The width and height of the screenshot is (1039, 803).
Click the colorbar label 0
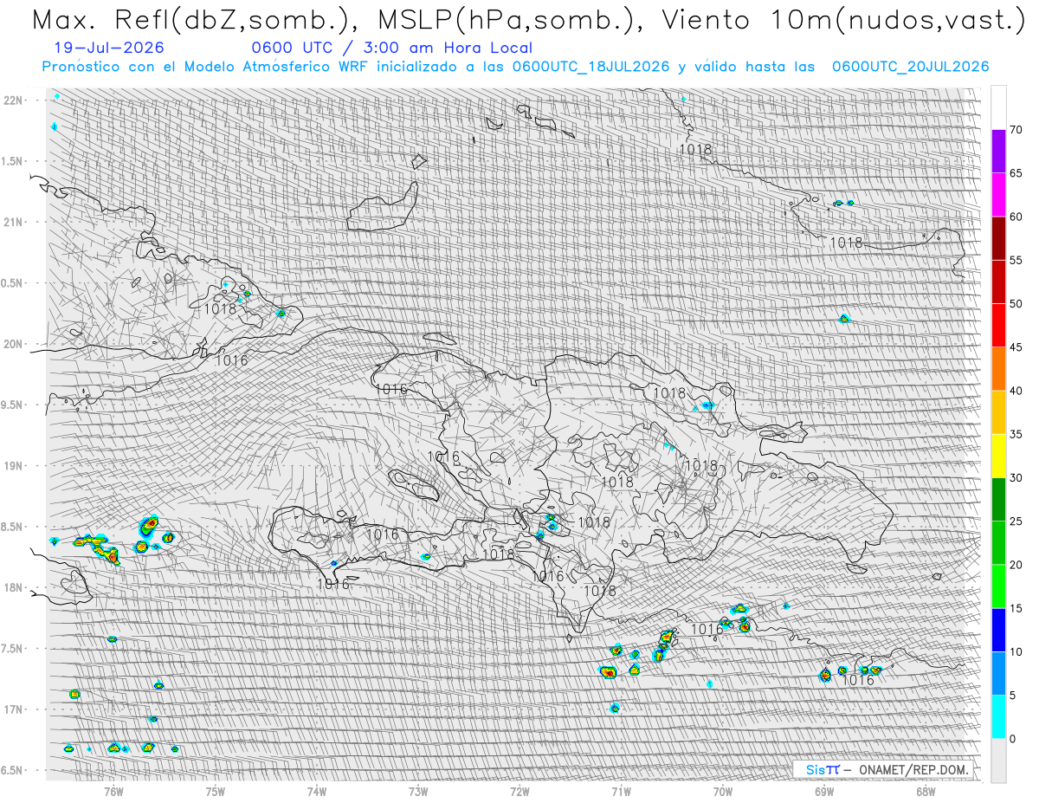tap(1013, 739)
